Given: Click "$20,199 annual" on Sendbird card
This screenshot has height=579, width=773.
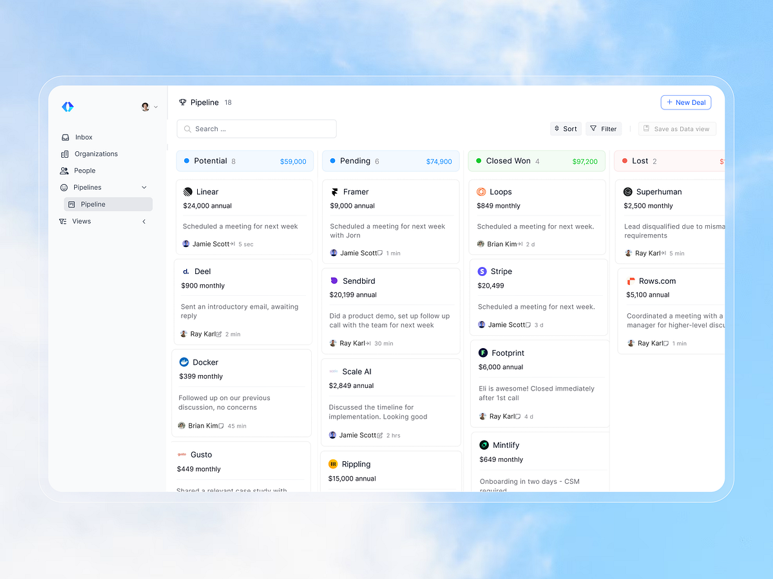Looking at the screenshot, I should click(353, 295).
